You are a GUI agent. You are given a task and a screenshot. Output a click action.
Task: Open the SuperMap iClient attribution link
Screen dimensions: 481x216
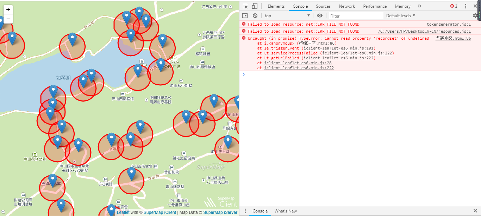click(160, 212)
